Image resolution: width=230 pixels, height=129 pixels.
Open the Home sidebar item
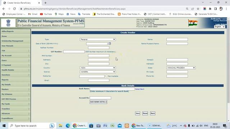[15, 36]
